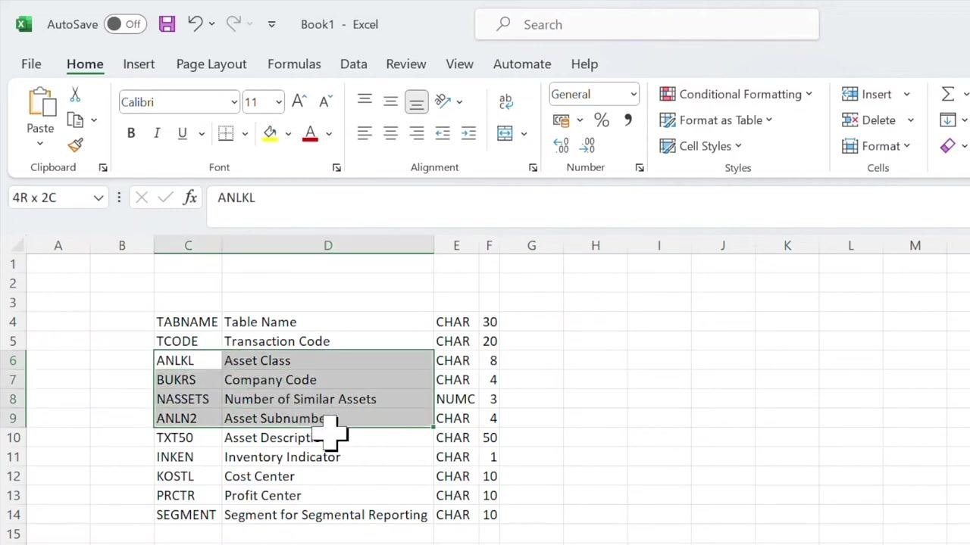The width and height of the screenshot is (970, 545).
Task: Click the Paste clipboard icon
Action: coord(41,103)
